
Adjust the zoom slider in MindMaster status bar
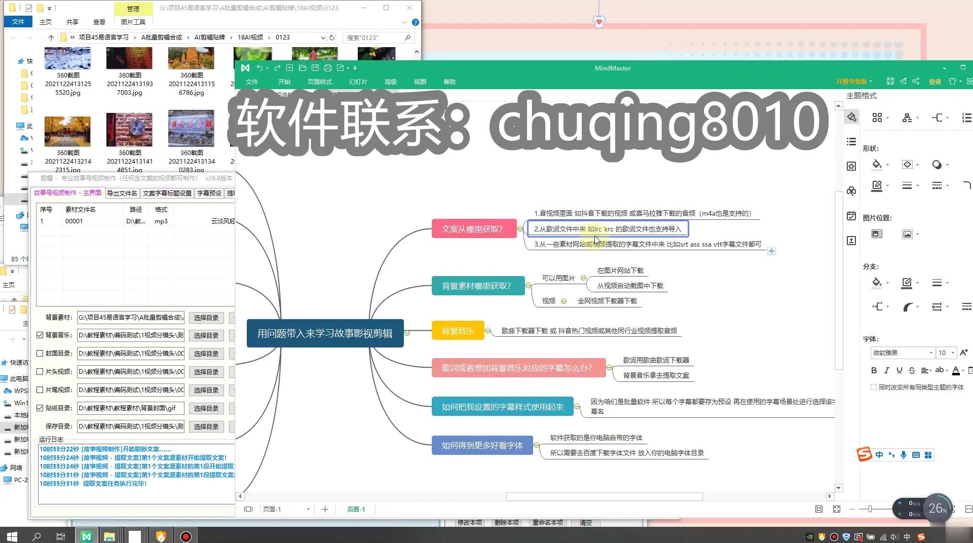coord(870,509)
